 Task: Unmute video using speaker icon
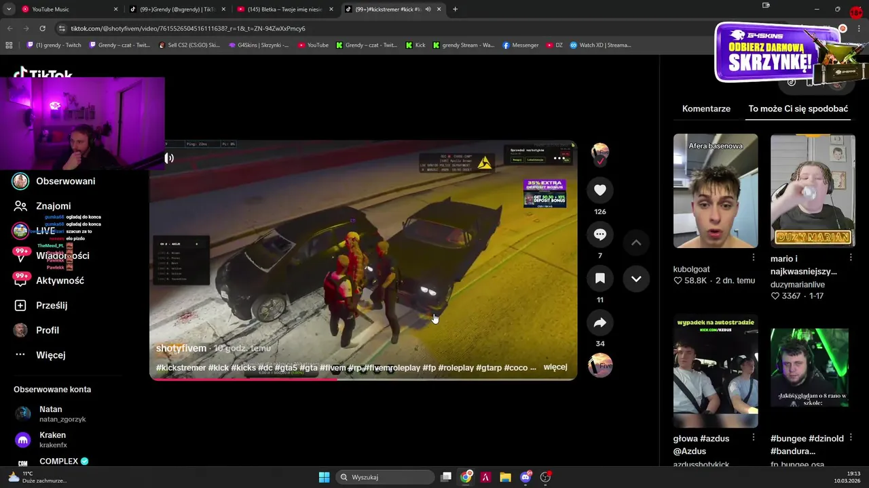click(169, 158)
